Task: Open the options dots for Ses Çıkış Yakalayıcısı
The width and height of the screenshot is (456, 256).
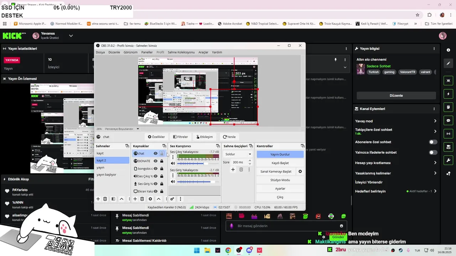Action: click(173, 157)
